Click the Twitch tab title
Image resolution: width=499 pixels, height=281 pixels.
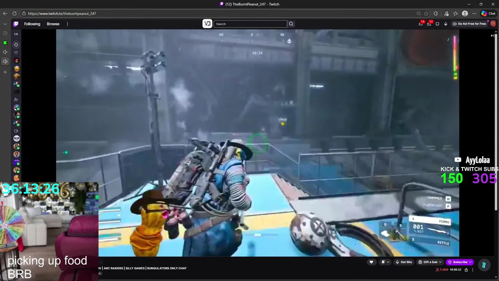pyautogui.click(x=252, y=4)
